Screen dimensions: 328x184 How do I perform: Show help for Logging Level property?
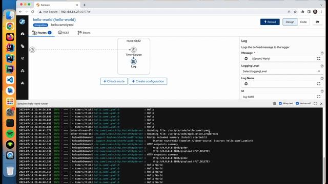pos(322,66)
